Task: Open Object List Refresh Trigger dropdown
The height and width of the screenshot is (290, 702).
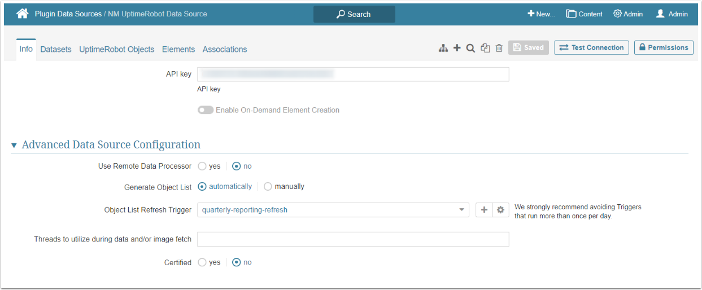Action: point(333,210)
